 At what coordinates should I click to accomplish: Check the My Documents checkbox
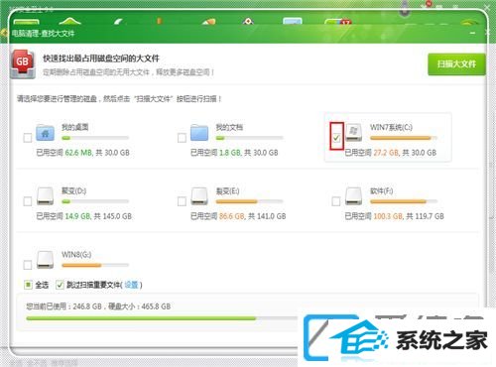[x=182, y=138]
